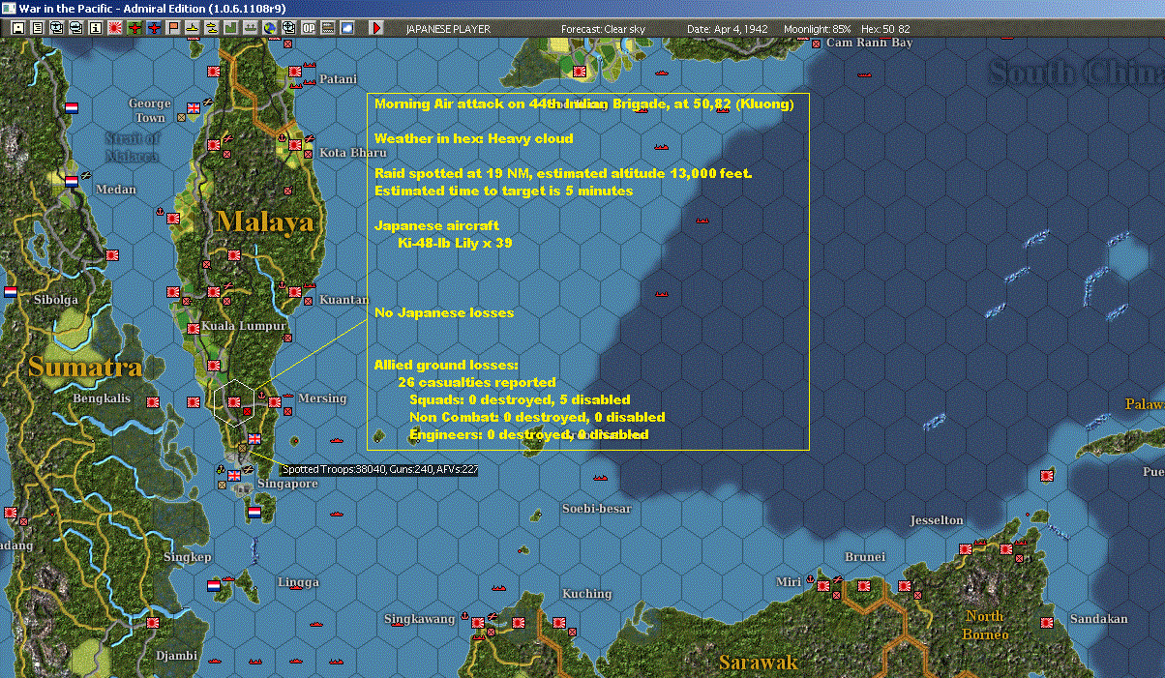Click 'Weather in hex: Heavy cloud' line
Screen dimensions: 1165x678
click(x=473, y=139)
